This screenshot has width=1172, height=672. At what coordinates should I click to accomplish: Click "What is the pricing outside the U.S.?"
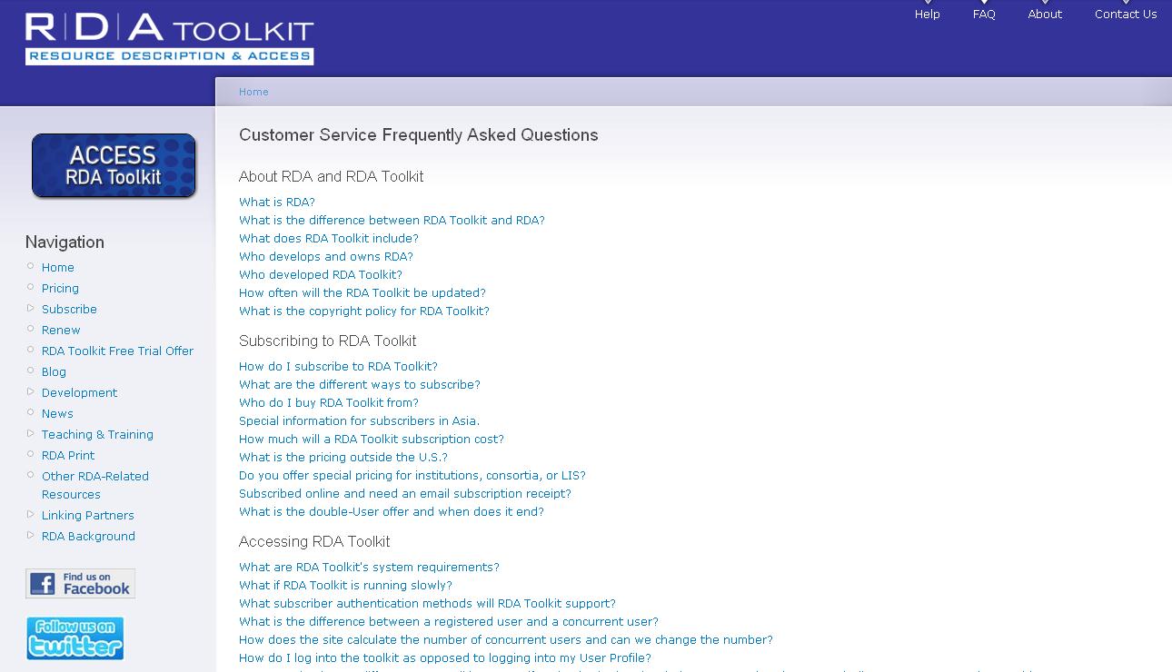tap(343, 457)
